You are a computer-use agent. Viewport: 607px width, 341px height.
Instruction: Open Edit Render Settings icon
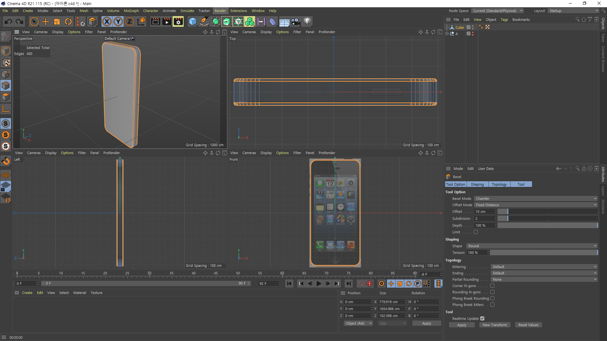(x=178, y=21)
